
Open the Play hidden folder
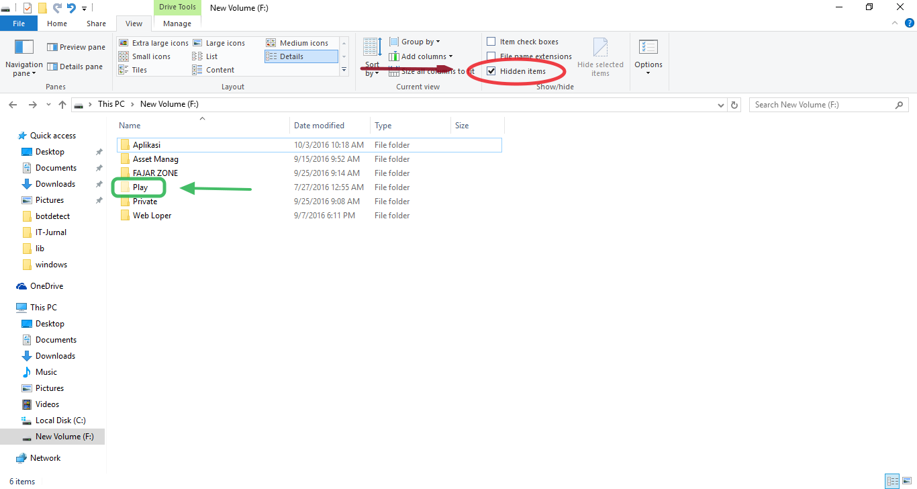pos(140,187)
